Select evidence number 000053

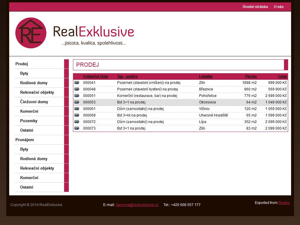(x=89, y=102)
